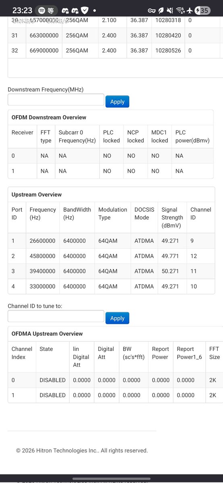The height and width of the screenshot is (483, 223).
Task: Select the OFDM Downstream Overview heading
Action: point(49,118)
